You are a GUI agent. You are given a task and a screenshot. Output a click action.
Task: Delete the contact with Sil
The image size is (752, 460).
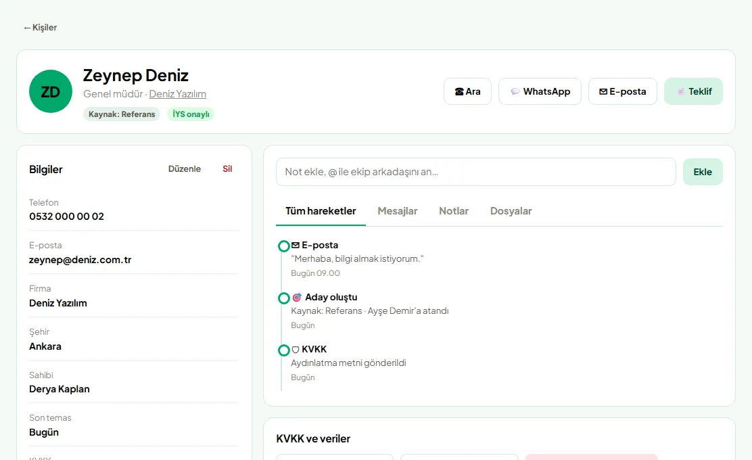[227, 169]
